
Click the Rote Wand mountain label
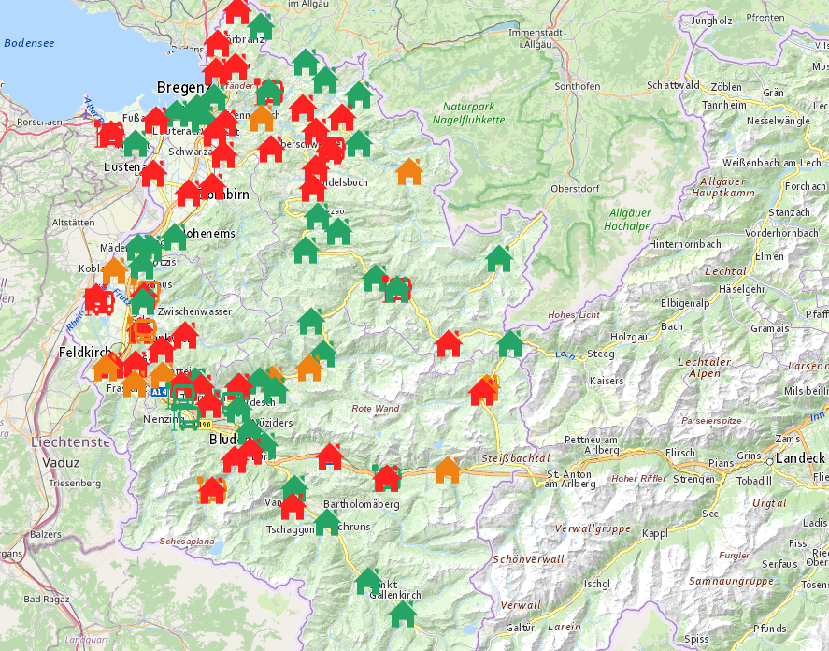click(x=375, y=409)
